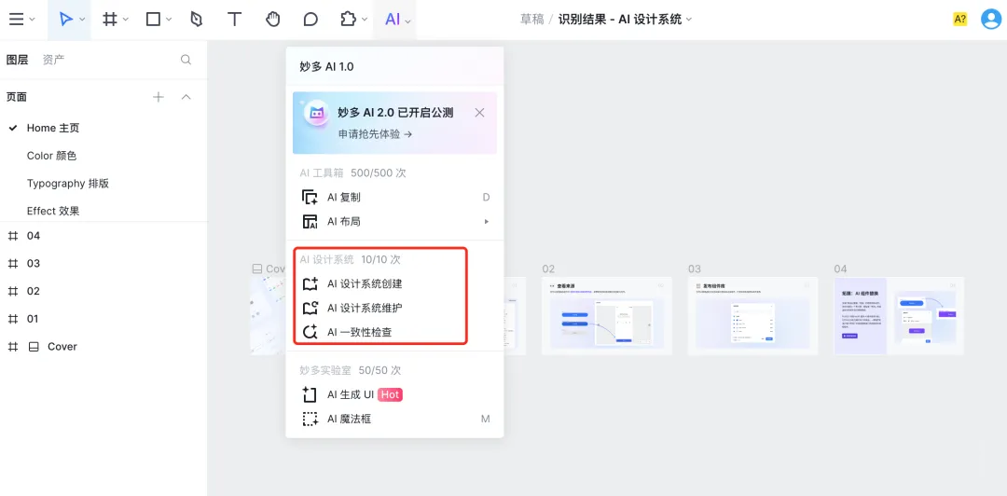Expand the frame tool dropdown arrow
1007x496 pixels.
(126, 20)
